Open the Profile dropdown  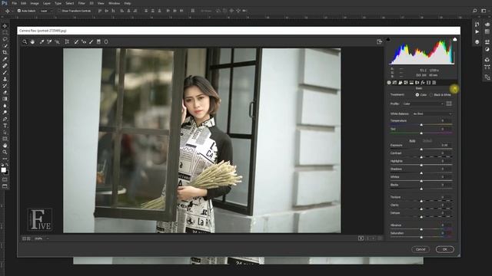(x=423, y=103)
